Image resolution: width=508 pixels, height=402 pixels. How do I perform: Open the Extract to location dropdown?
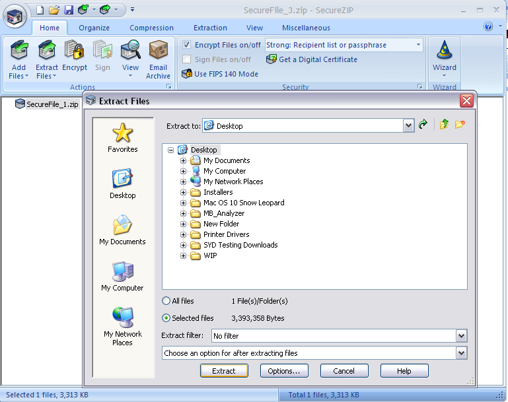point(408,125)
